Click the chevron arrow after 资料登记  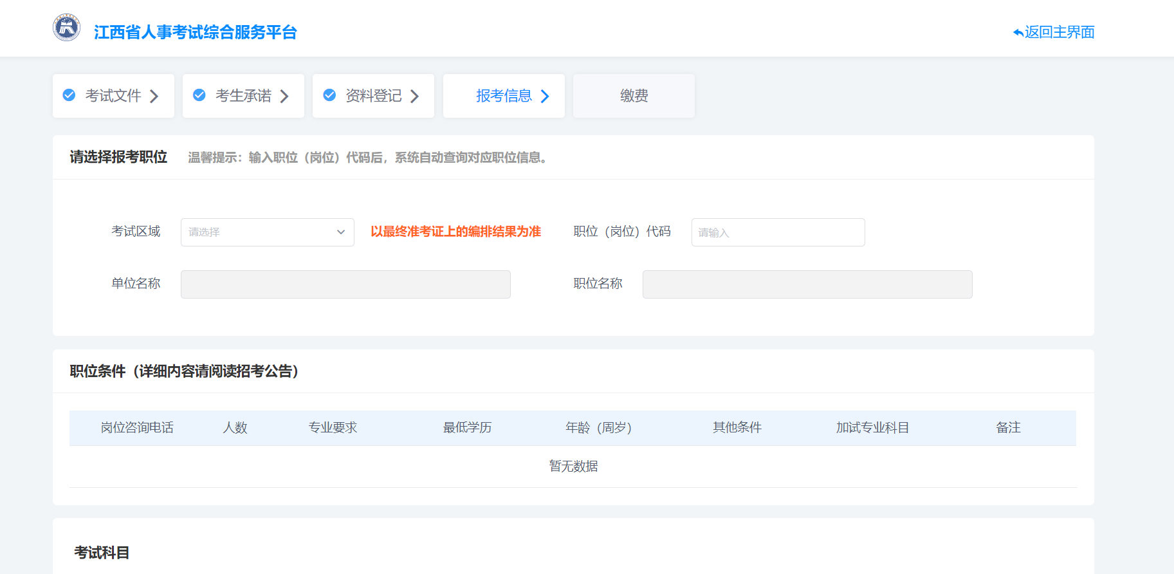coord(415,97)
